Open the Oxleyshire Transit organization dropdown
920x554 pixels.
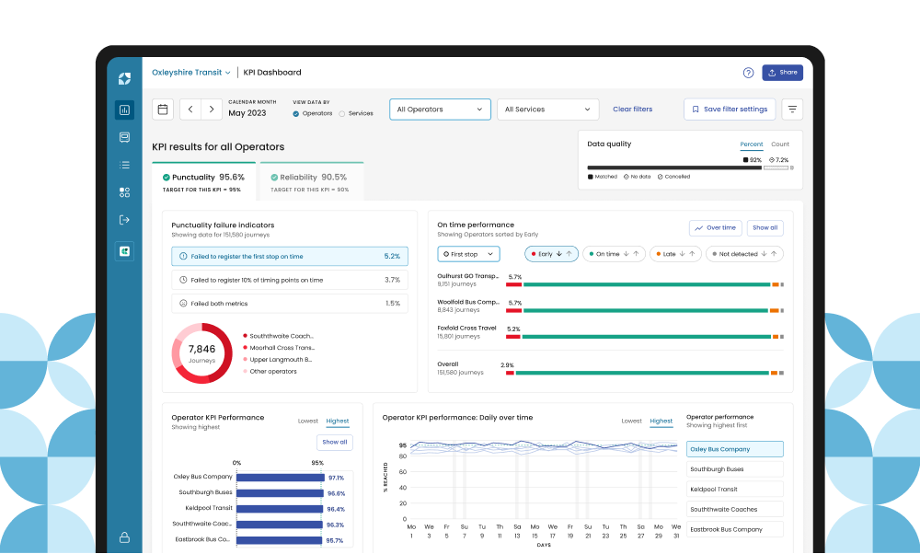[x=191, y=73]
